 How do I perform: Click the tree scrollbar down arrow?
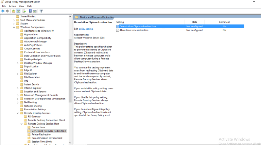(x=70, y=143)
